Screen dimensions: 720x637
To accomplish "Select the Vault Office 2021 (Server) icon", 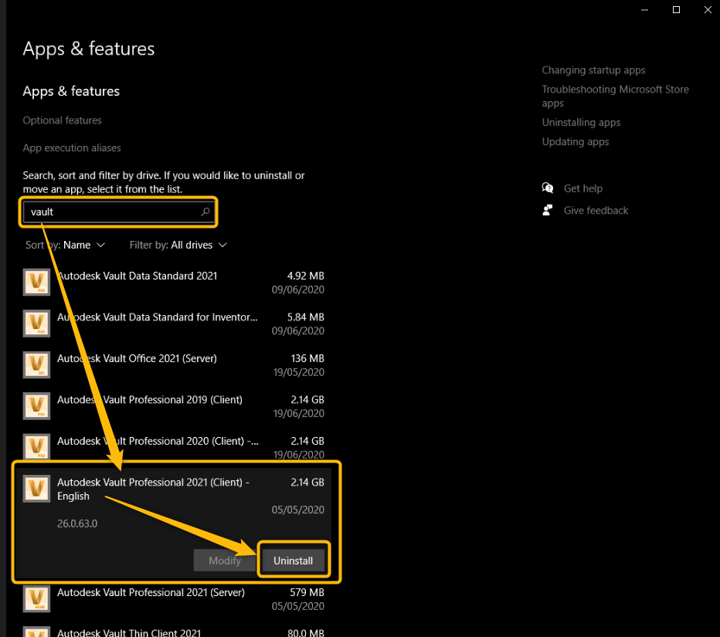I will pos(36,365).
